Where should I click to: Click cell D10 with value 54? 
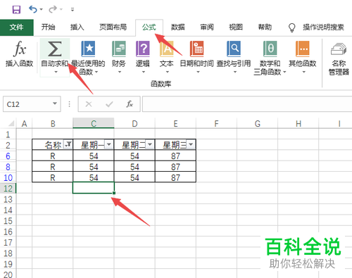[134, 177]
